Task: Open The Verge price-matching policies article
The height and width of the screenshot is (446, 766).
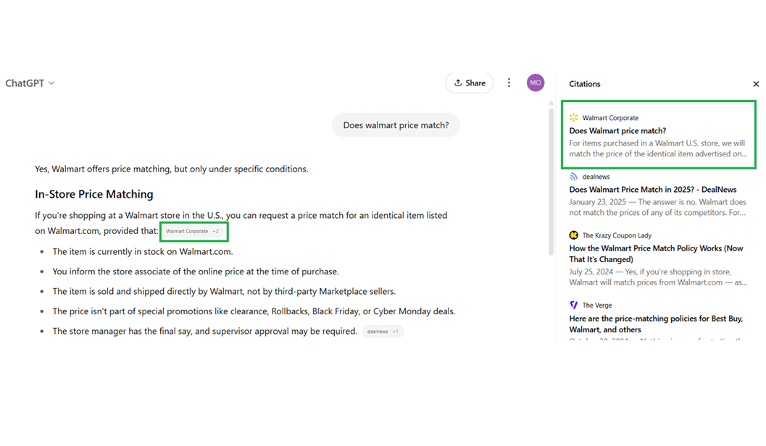Action: [654, 324]
